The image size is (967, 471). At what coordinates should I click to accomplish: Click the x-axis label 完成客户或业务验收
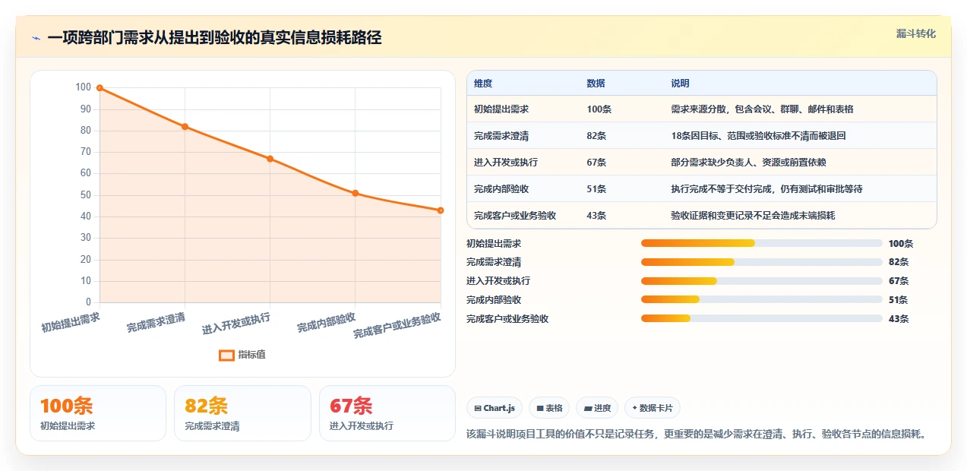(397, 325)
